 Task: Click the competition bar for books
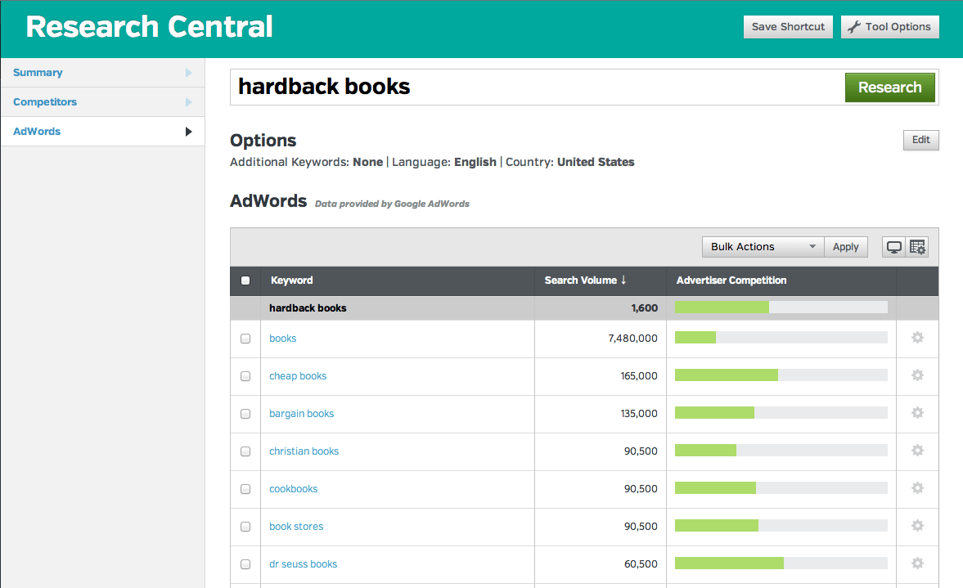tap(781, 338)
